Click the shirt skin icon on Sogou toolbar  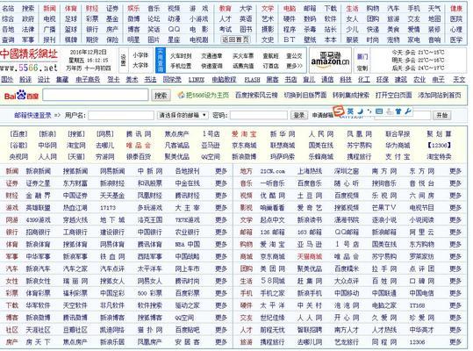click(x=398, y=111)
